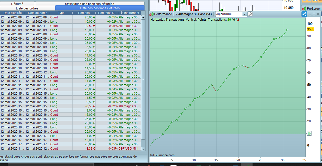The image size is (322, 166).
Task: Switch to the Liste des ordres tab
Action: 27,8
